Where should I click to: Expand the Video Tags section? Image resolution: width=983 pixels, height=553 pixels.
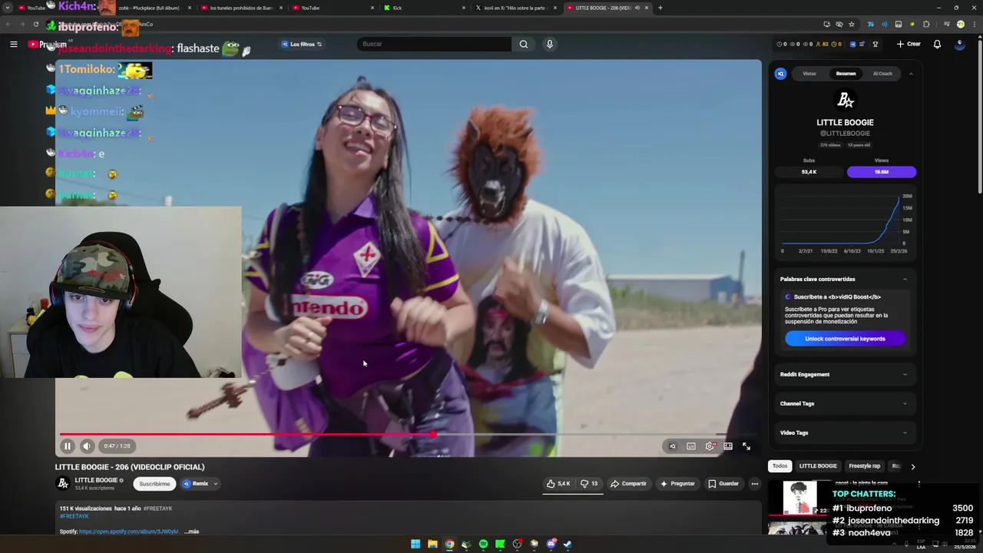pos(845,432)
